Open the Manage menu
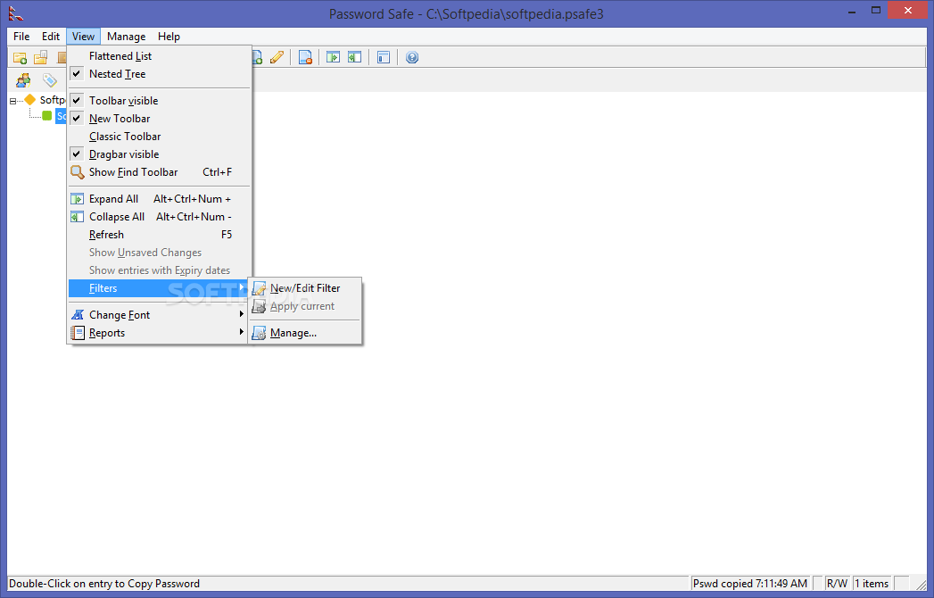Viewport: 934px width, 598px height. 127,37
